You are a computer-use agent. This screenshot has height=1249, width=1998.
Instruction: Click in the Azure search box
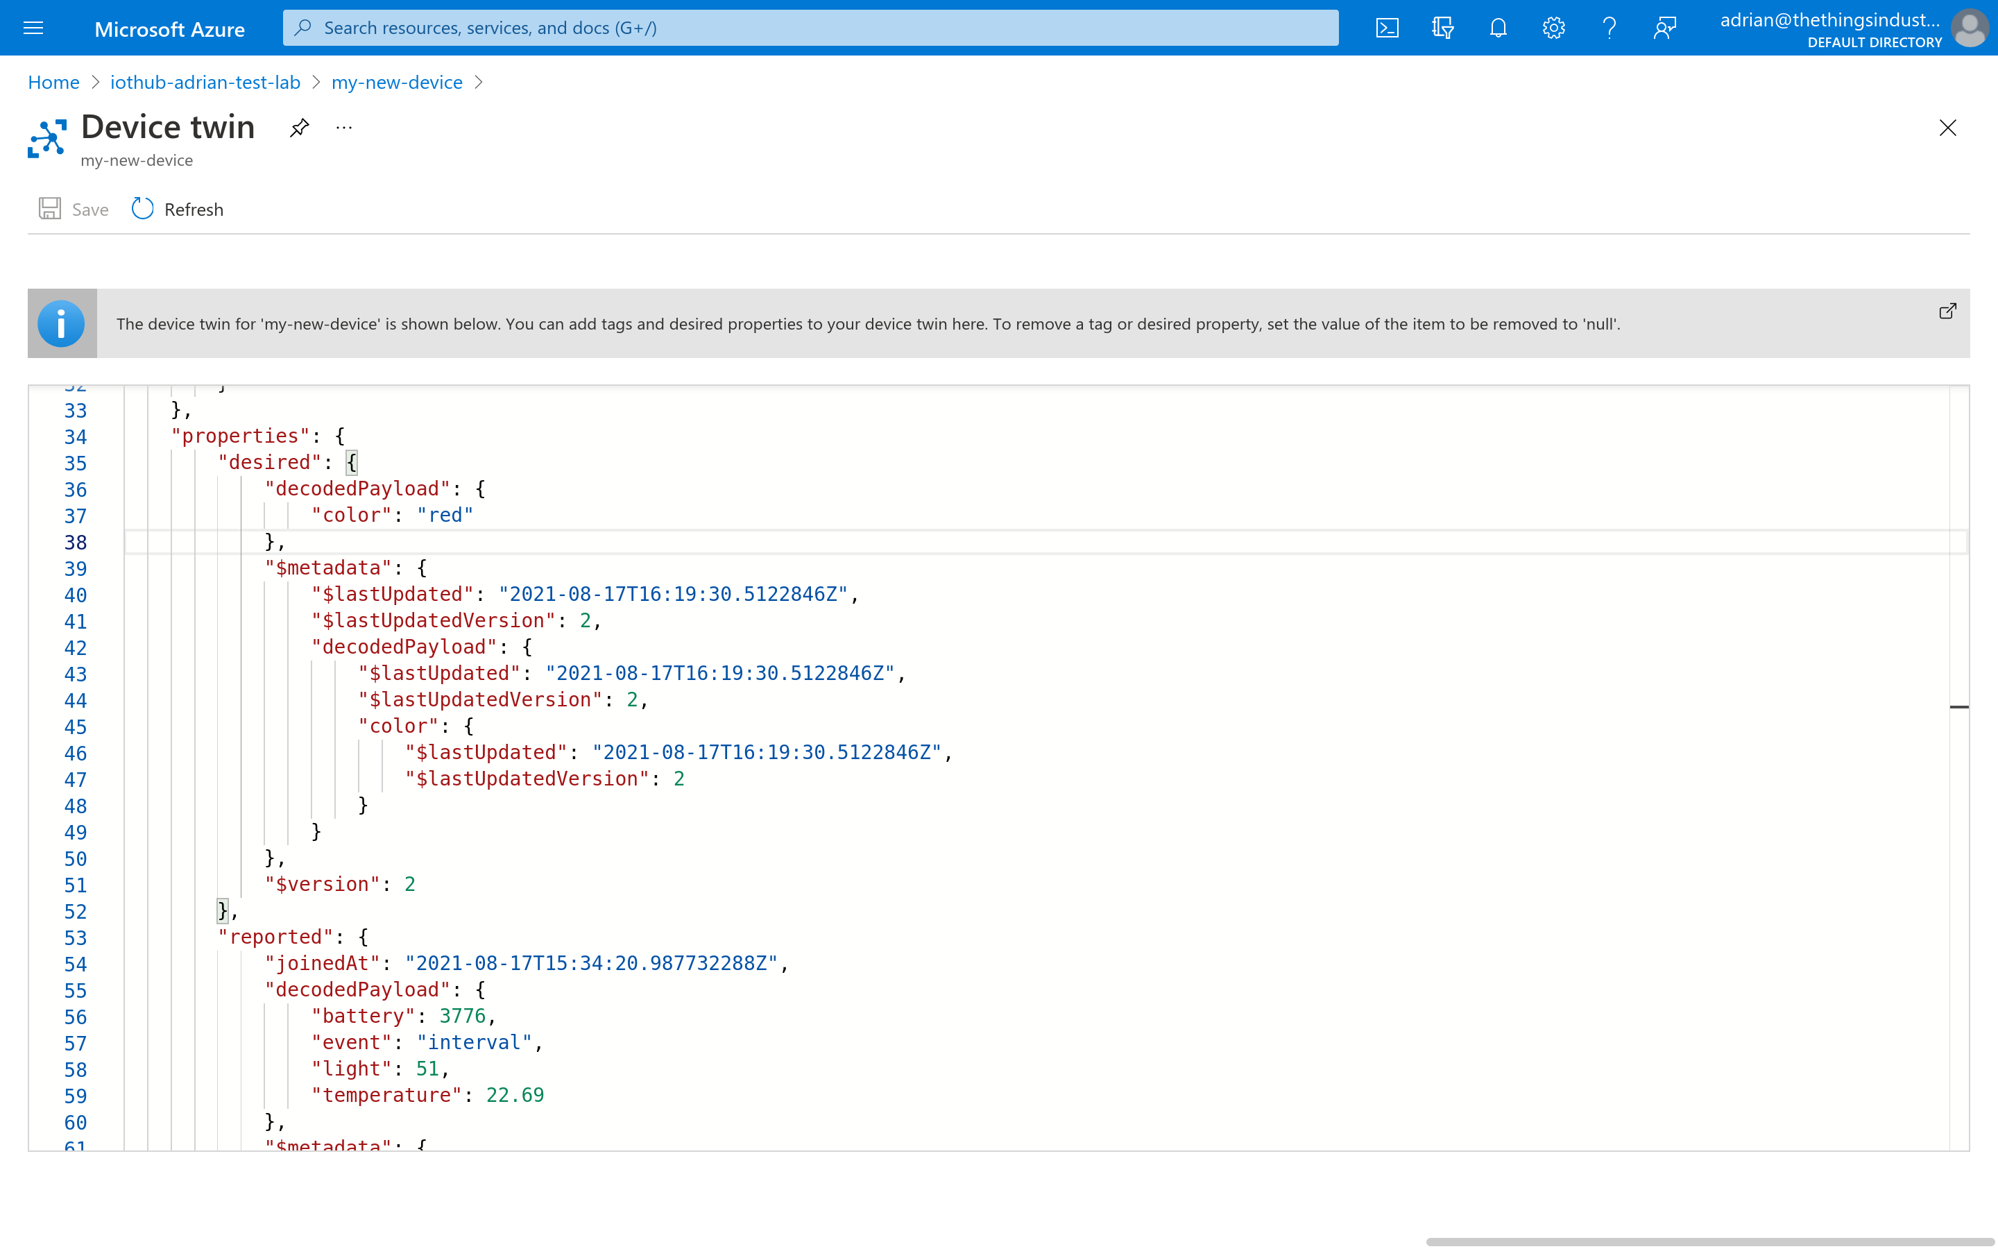point(809,28)
